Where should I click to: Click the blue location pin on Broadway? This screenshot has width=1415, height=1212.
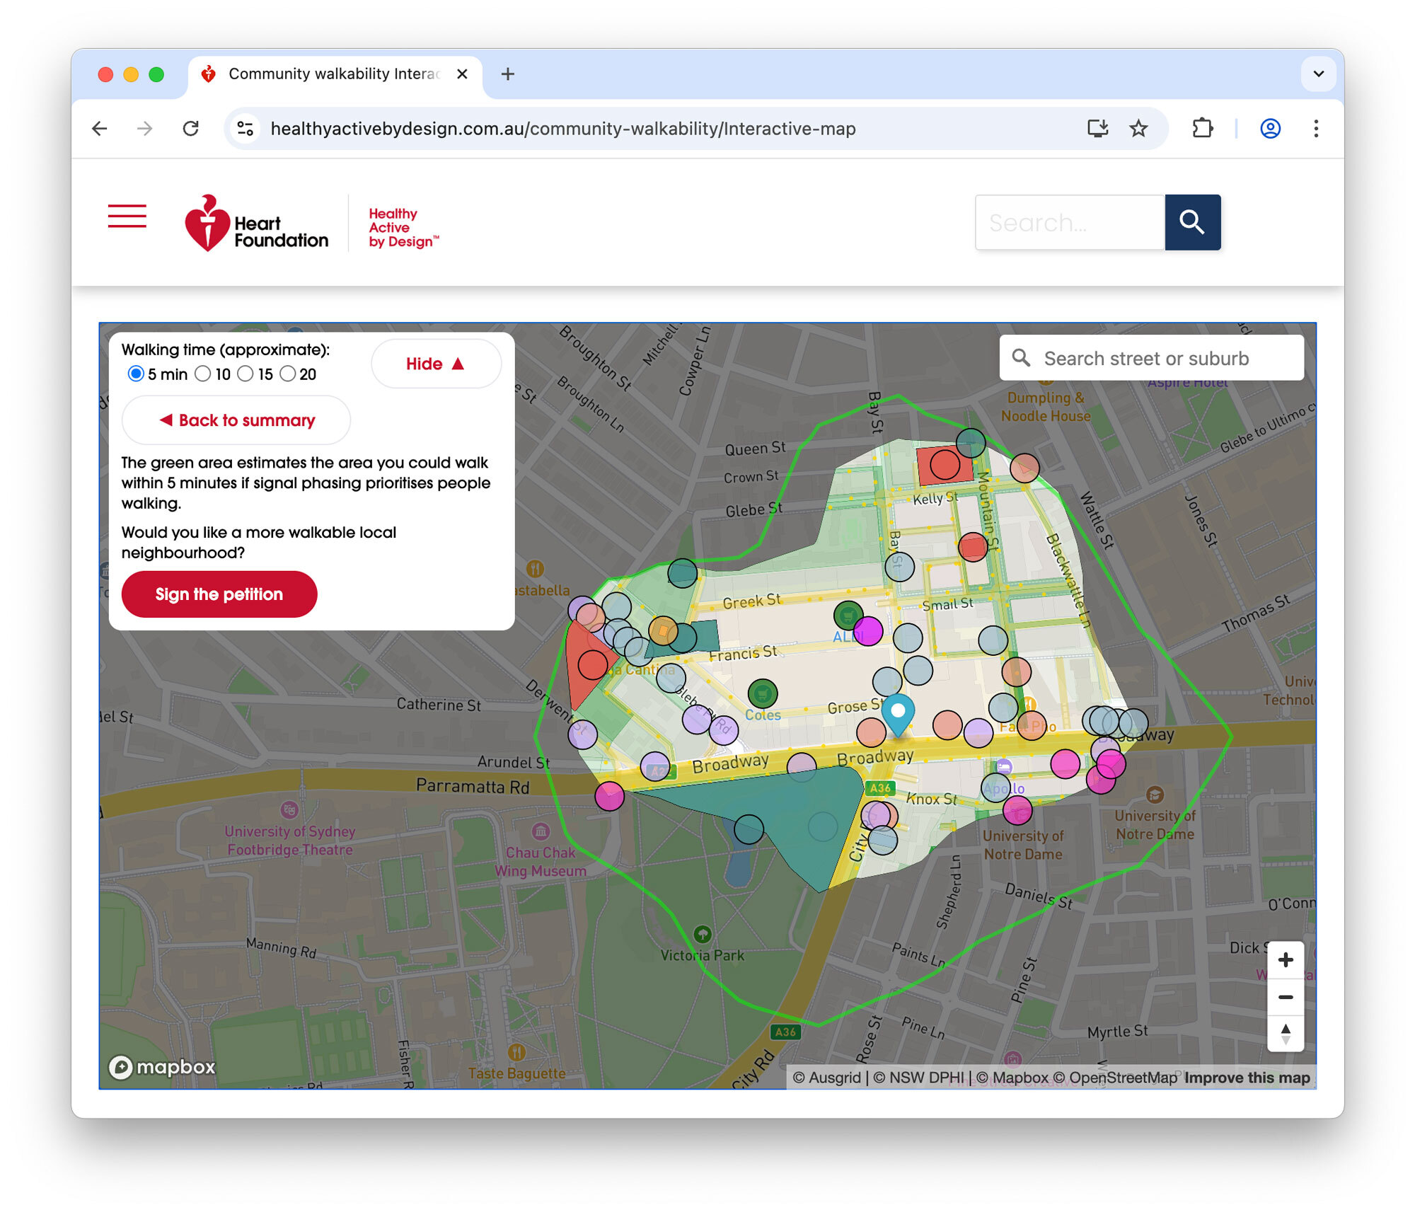point(899,709)
